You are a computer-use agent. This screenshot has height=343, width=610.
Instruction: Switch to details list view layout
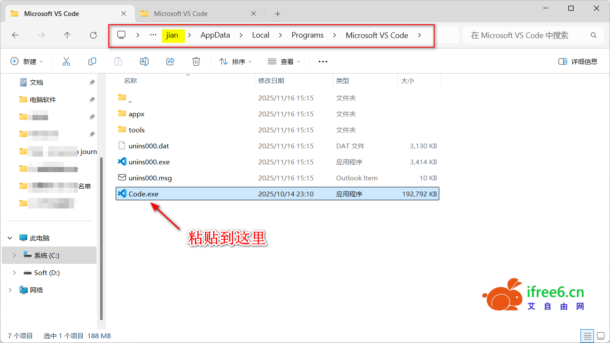click(587, 336)
